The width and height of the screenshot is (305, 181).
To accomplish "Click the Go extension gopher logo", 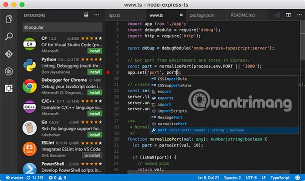I will (x=30, y=128).
